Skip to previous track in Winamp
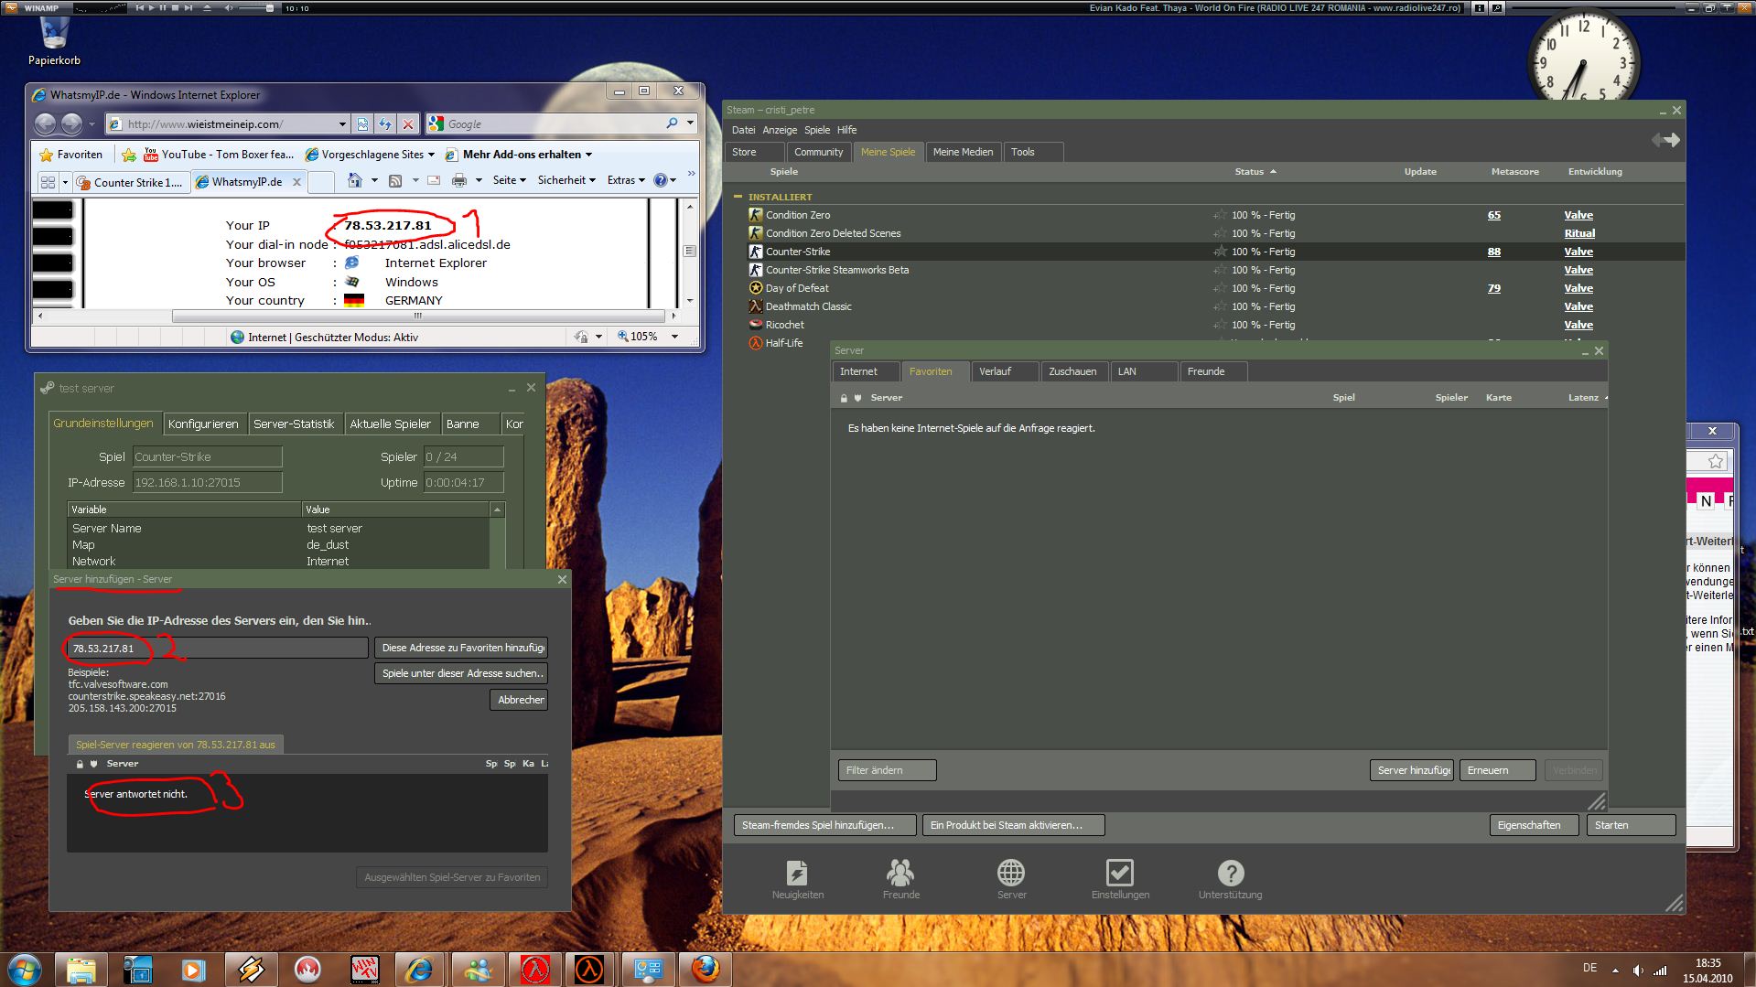Image resolution: width=1756 pixels, height=987 pixels. tap(140, 7)
